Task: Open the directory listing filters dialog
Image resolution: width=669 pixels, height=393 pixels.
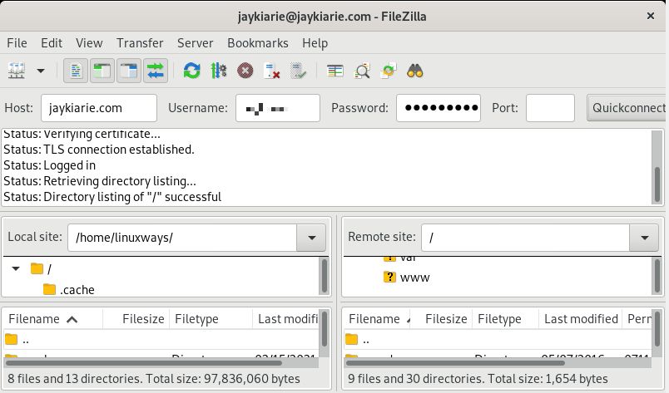Action: click(335, 71)
